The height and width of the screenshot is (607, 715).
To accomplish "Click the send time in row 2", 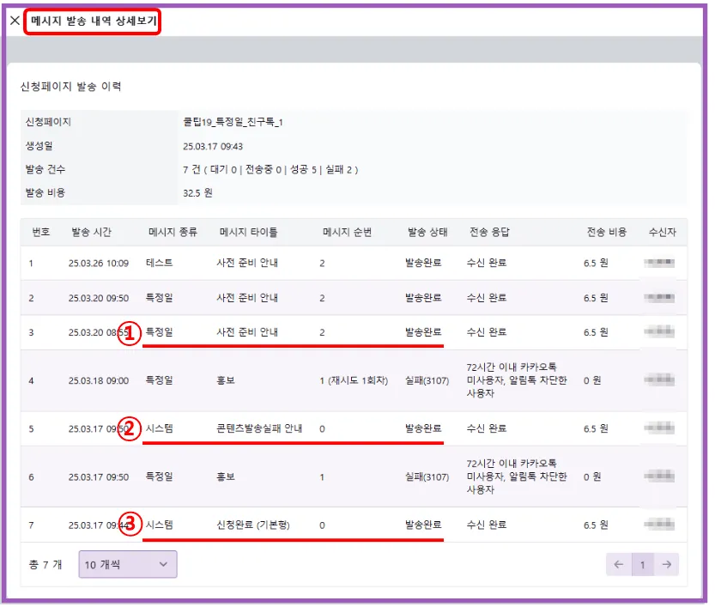I will tap(99, 298).
